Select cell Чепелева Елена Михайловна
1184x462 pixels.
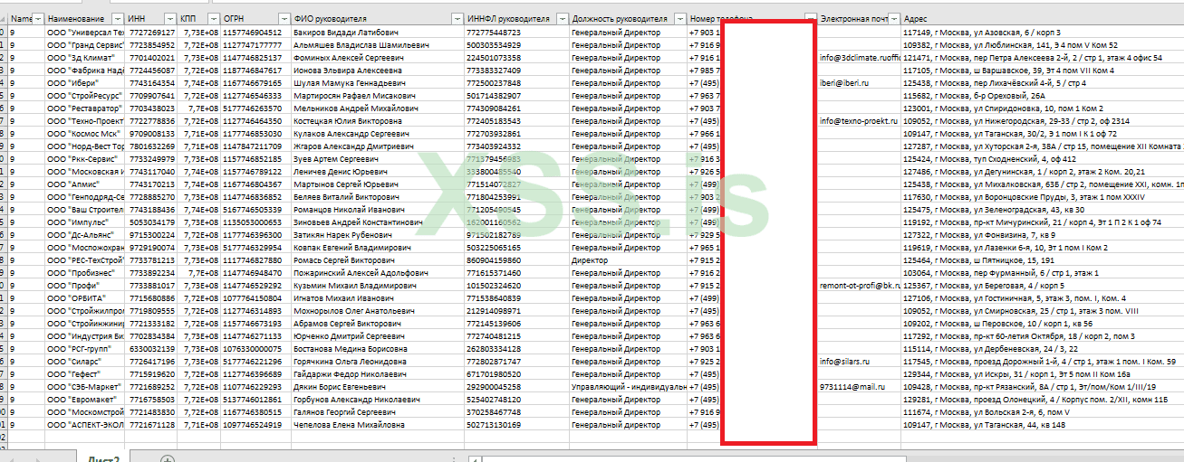[378, 424]
